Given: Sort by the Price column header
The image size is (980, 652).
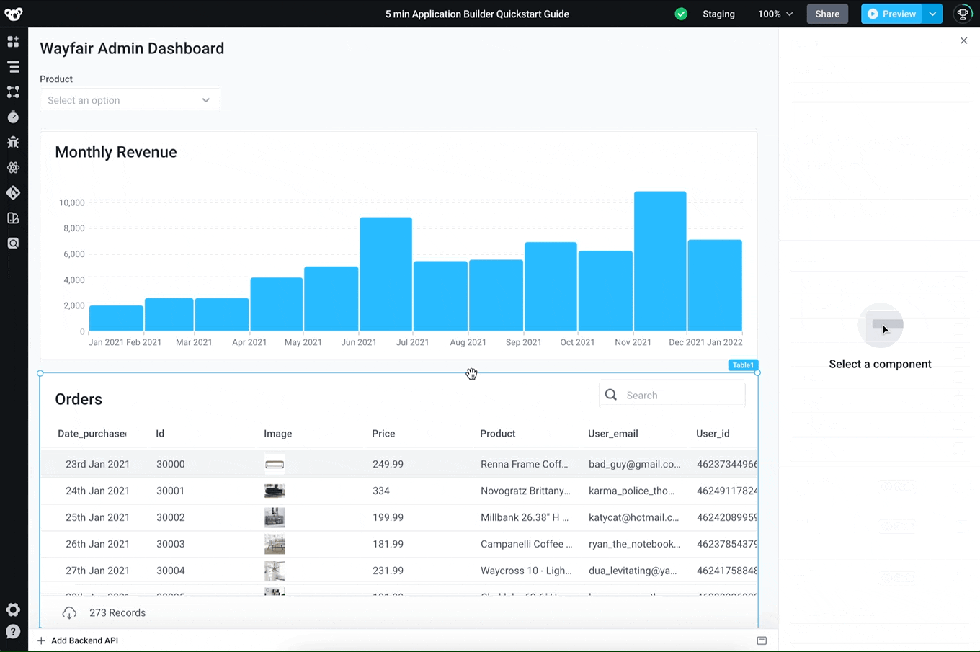Looking at the screenshot, I should click(x=383, y=434).
